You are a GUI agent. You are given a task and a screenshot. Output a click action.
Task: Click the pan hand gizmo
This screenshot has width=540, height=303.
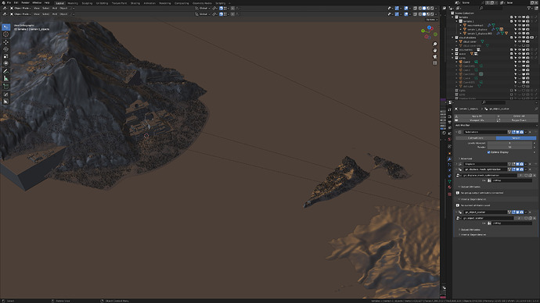[434, 51]
